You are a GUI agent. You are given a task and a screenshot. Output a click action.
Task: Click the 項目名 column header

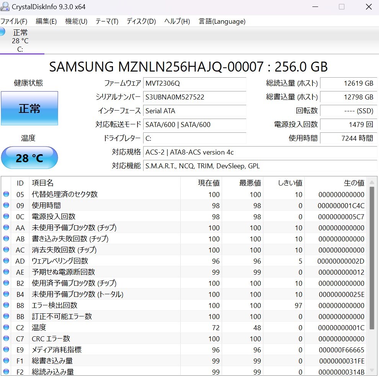[105, 183]
